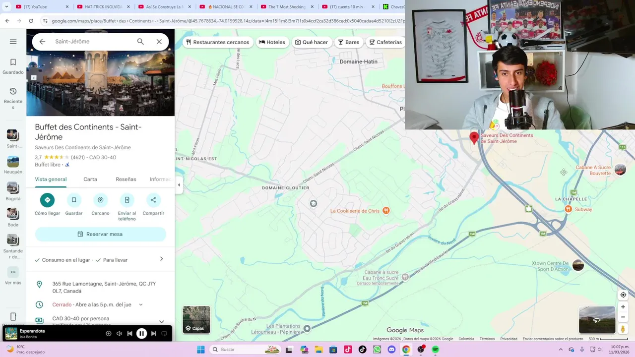Image resolution: width=635 pixels, height=357 pixels.
Task: Toggle the Capas layers satellite view
Action: pos(196,319)
